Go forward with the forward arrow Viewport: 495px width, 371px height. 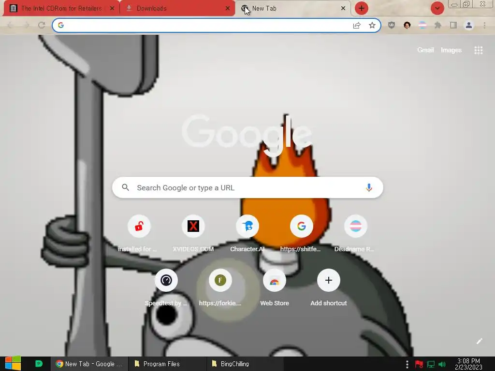click(x=26, y=25)
